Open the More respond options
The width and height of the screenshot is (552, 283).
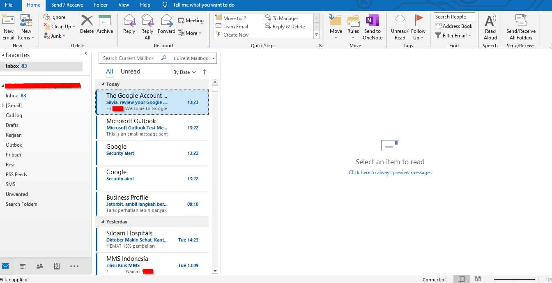[190, 33]
